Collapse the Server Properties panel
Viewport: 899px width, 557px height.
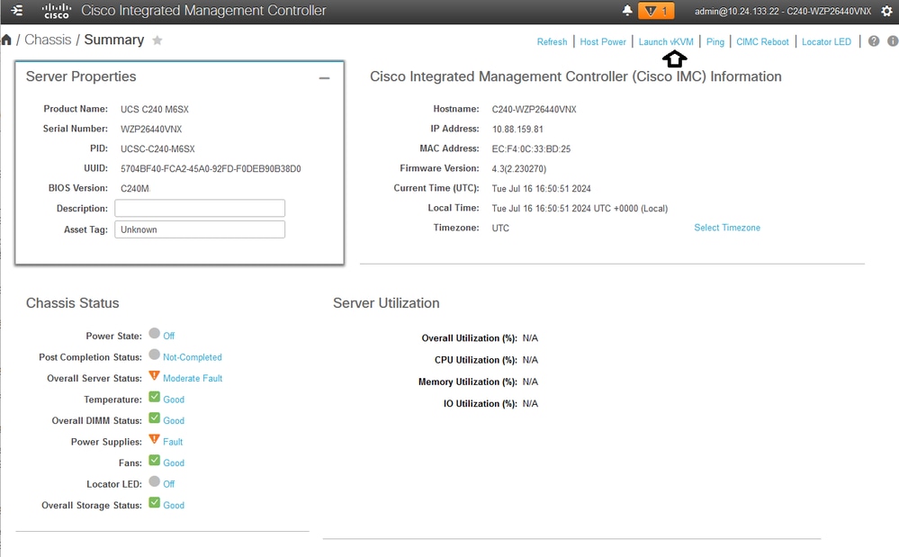(324, 78)
